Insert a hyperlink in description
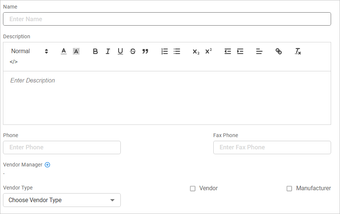The image size is (340, 214). click(279, 51)
